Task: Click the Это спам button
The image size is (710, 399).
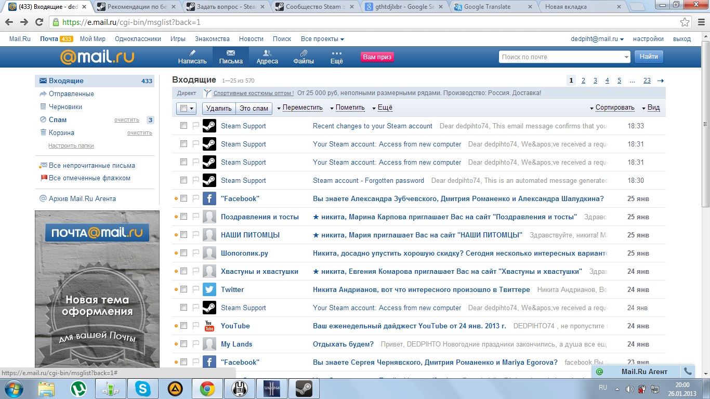Action: point(254,108)
